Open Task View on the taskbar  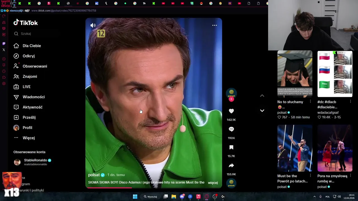166,197
